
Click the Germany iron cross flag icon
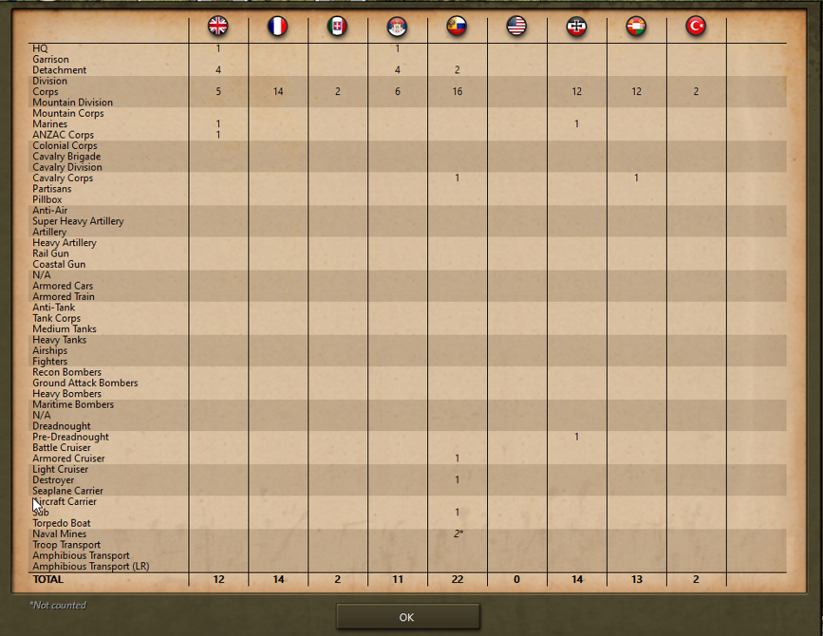tap(576, 26)
